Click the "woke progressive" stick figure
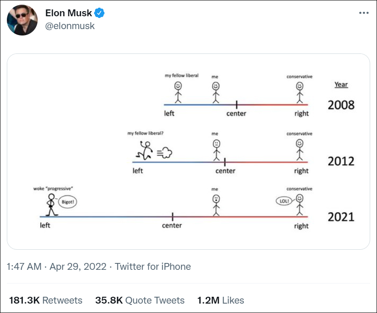Viewport: 377px width, 313px height. click(x=51, y=205)
